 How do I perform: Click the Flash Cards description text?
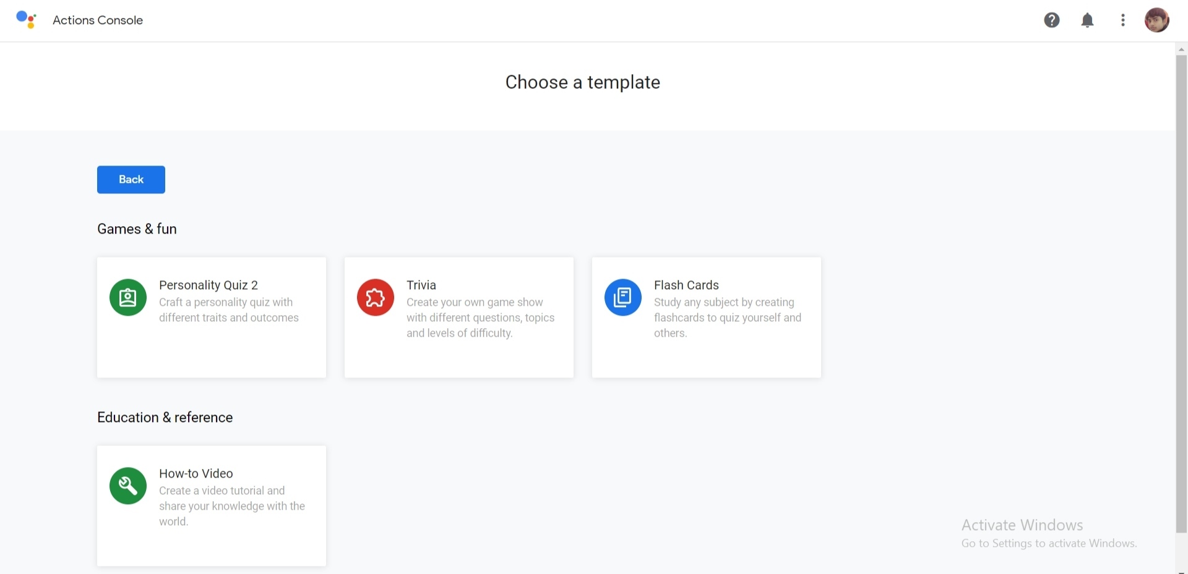pyautogui.click(x=727, y=318)
